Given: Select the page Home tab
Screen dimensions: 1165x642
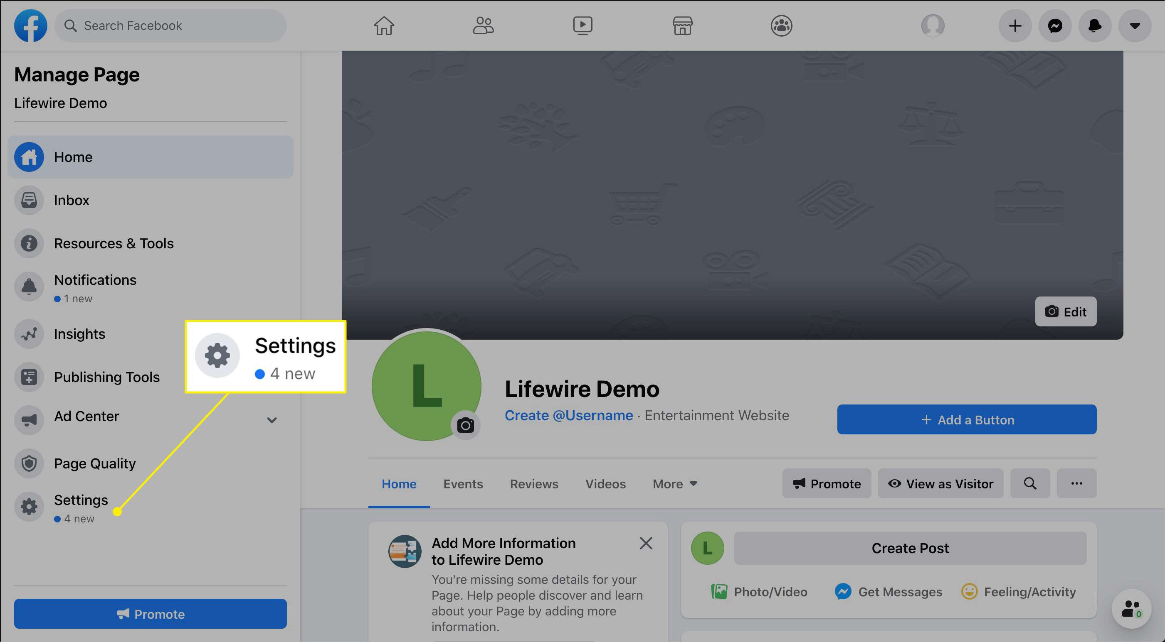Looking at the screenshot, I should click(x=399, y=484).
